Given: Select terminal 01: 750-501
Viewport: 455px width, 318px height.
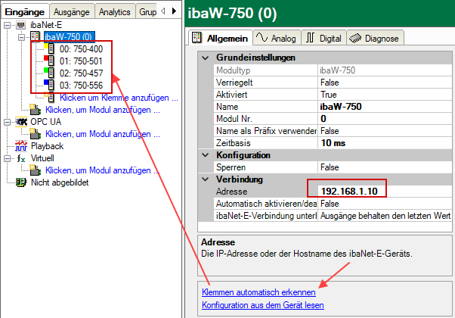Looking at the screenshot, I should pyautogui.click(x=76, y=61).
